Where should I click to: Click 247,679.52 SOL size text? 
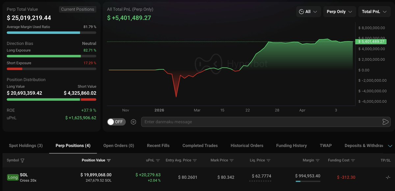[98, 180]
